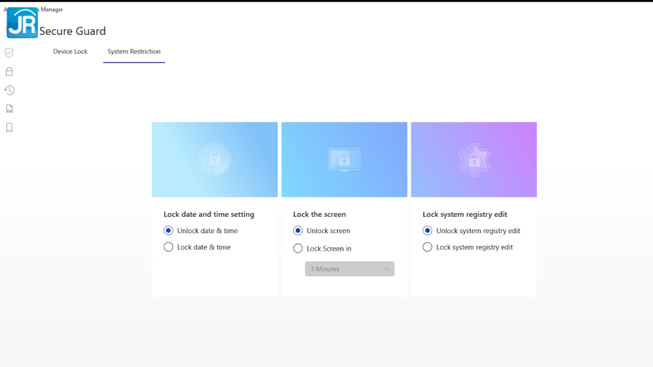The image size is (653, 367).
Task: Choose the Unlock screen radio button
Action: (x=298, y=231)
